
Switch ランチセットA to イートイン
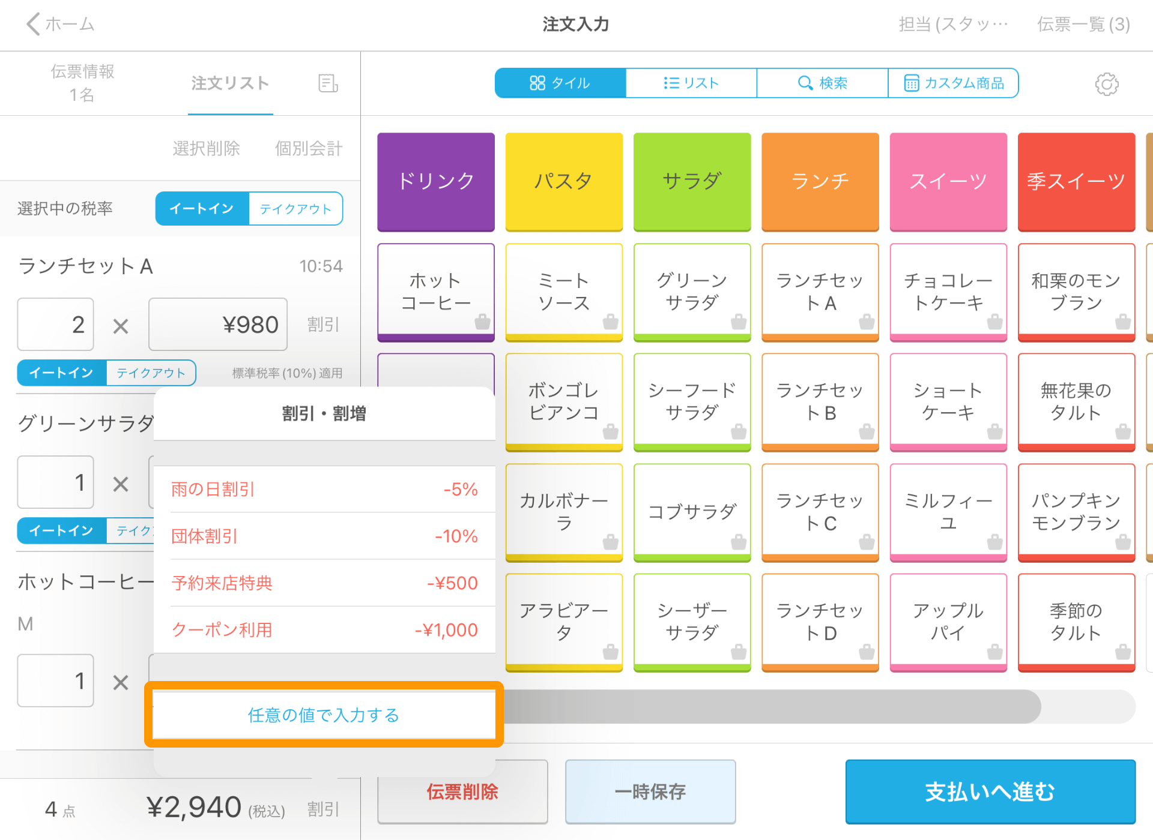(x=62, y=373)
